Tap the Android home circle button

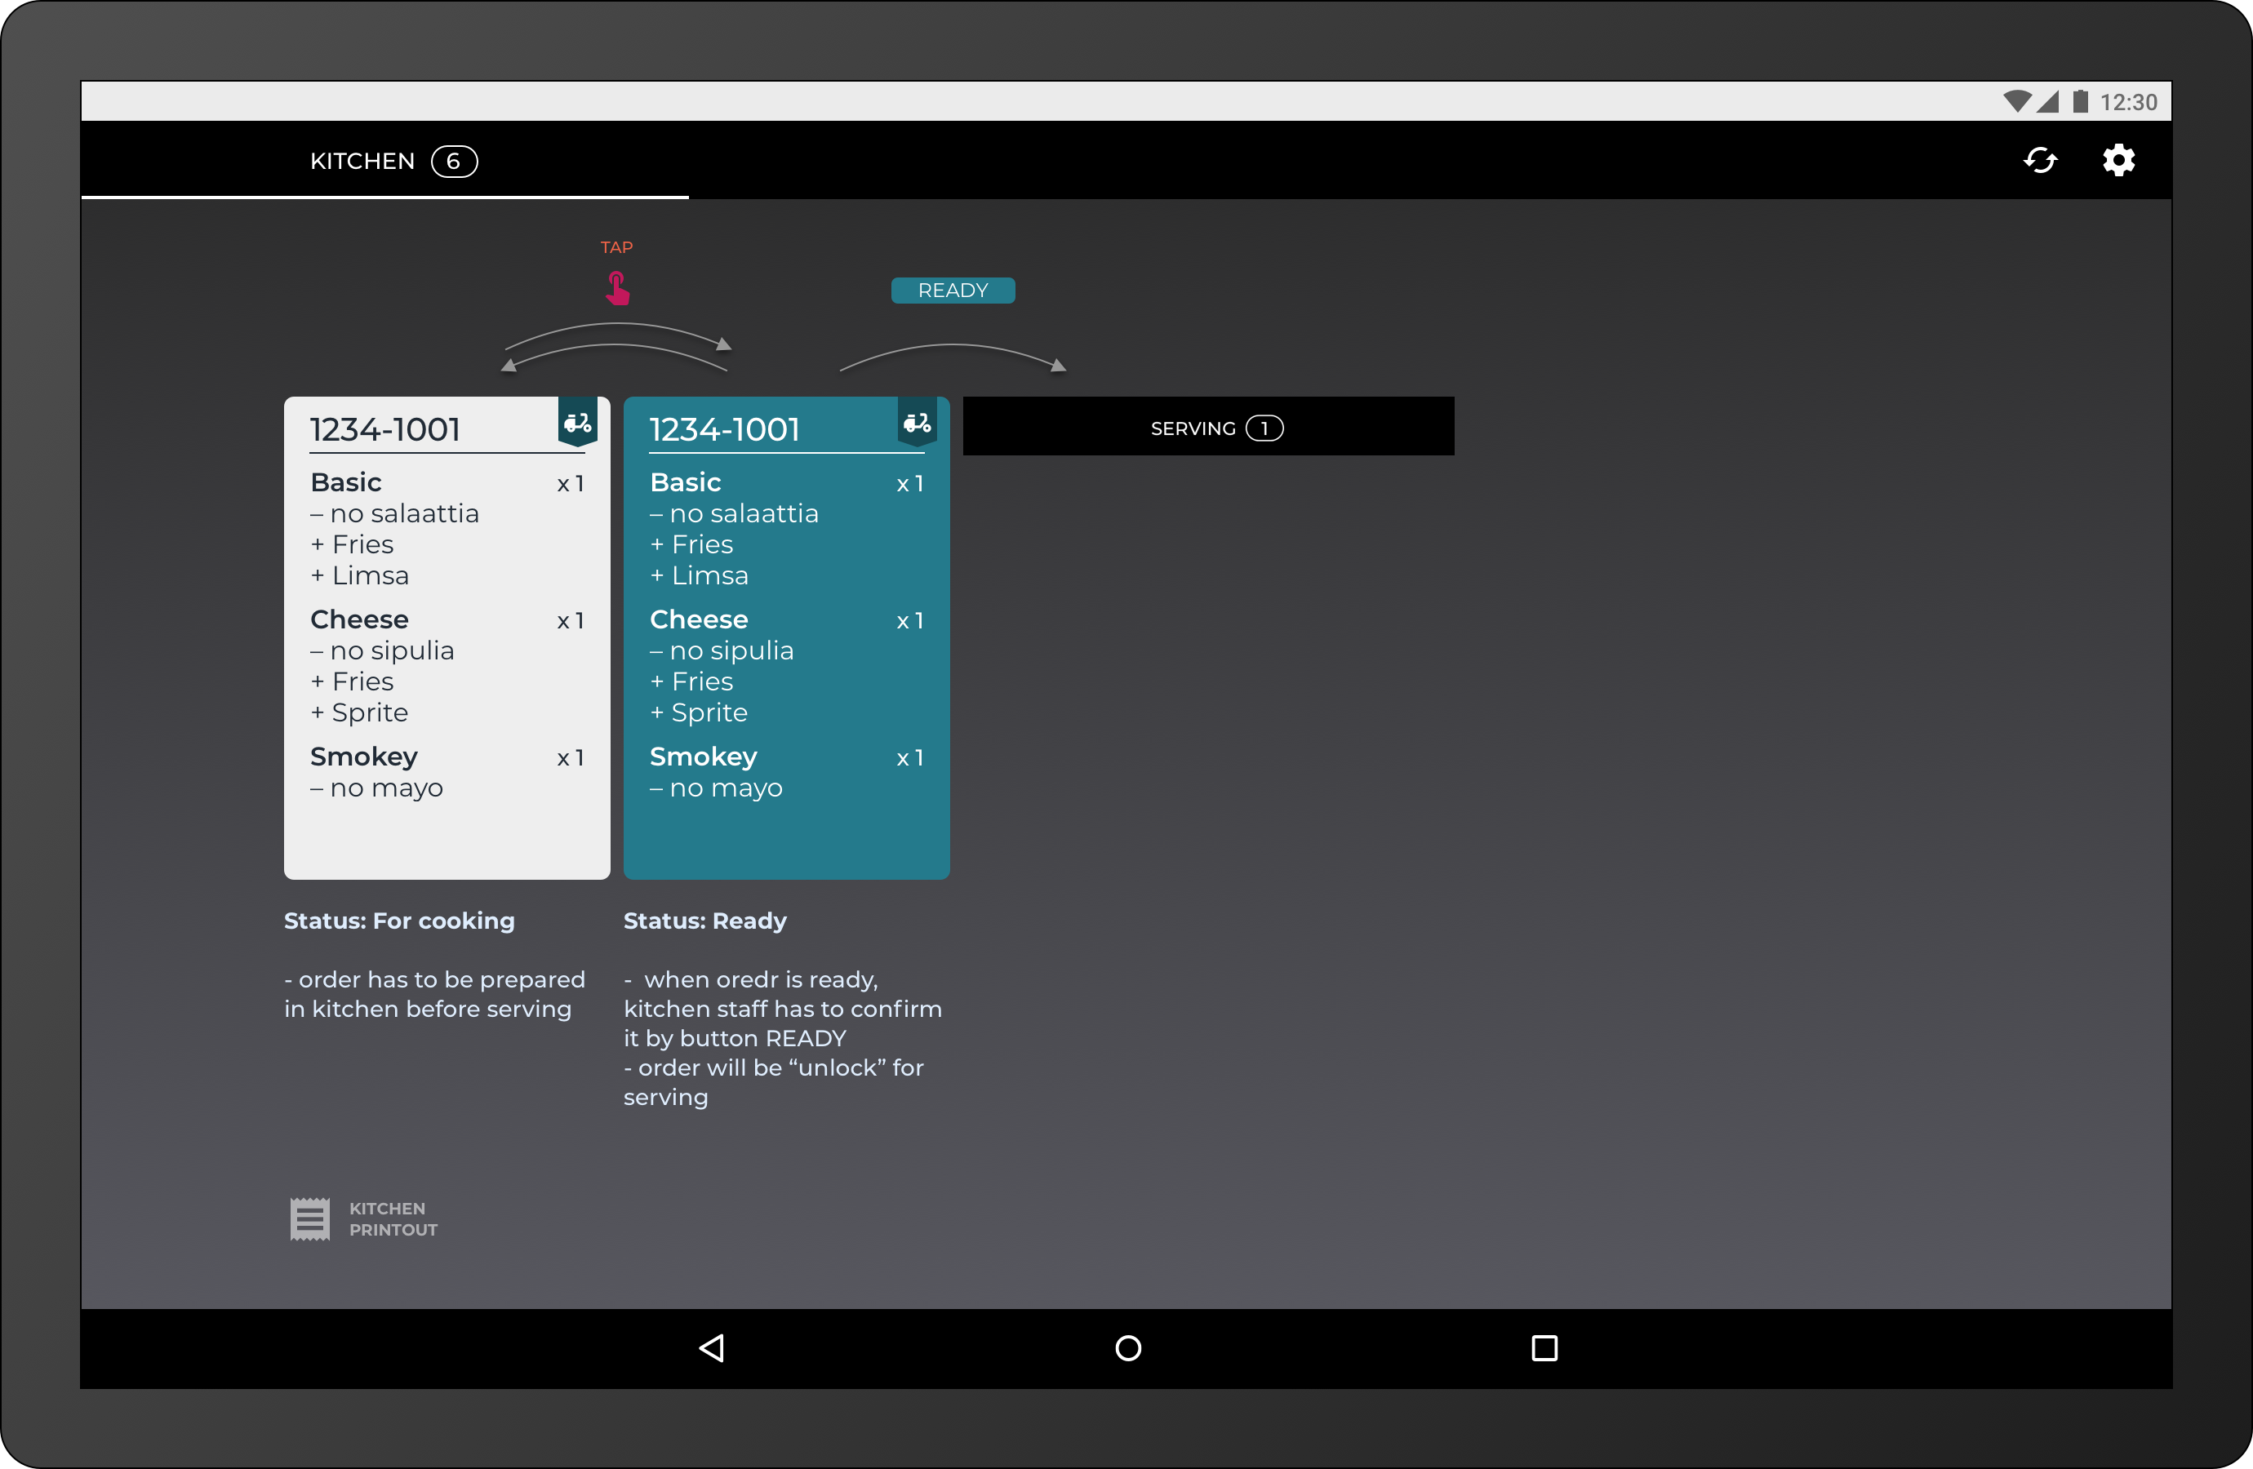[x=1126, y=1348]
